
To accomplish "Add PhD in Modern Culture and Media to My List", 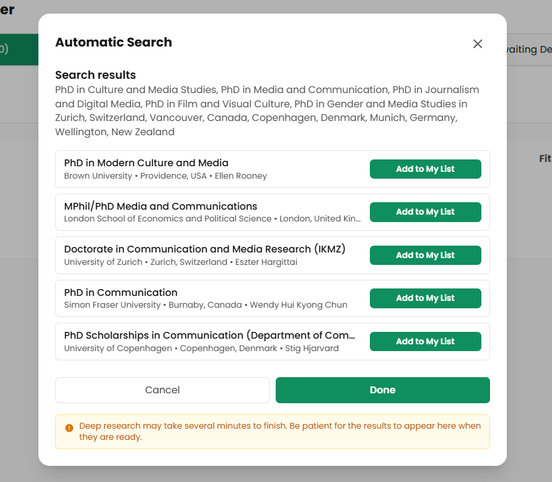I will click(426, 169).
